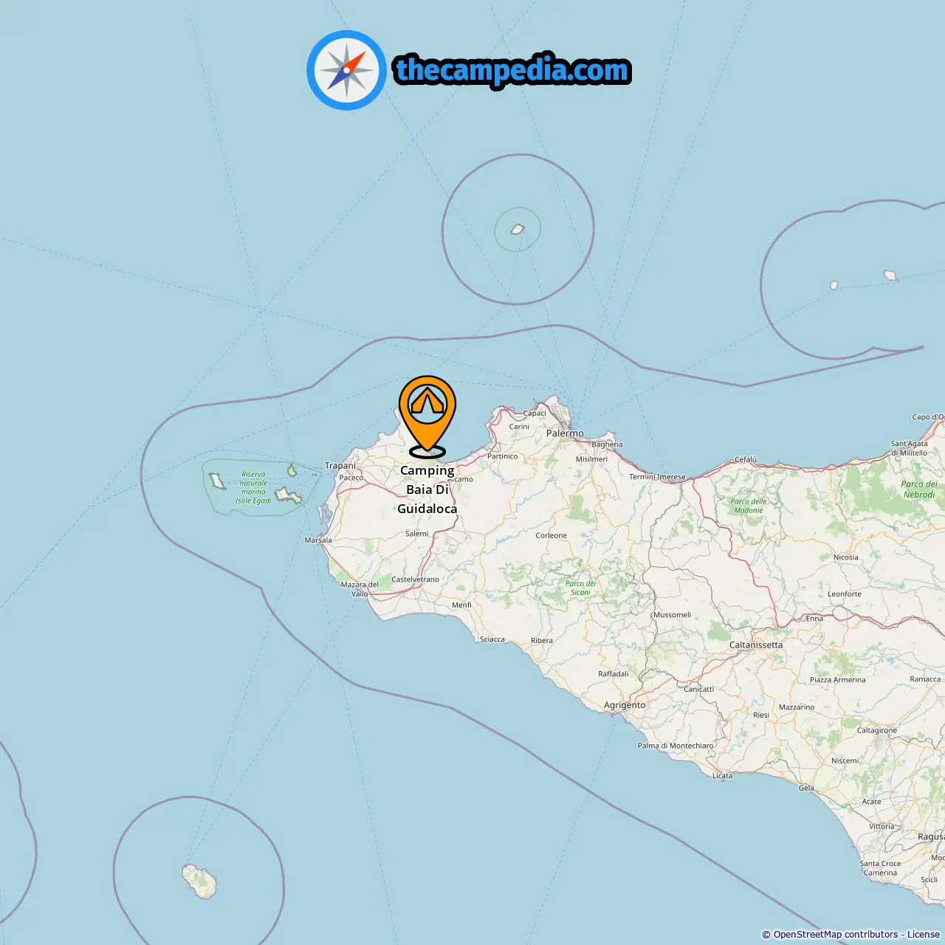Screen dimensions: 945x945
Task: Click the Gela town label
Action: tap(806, 788)
